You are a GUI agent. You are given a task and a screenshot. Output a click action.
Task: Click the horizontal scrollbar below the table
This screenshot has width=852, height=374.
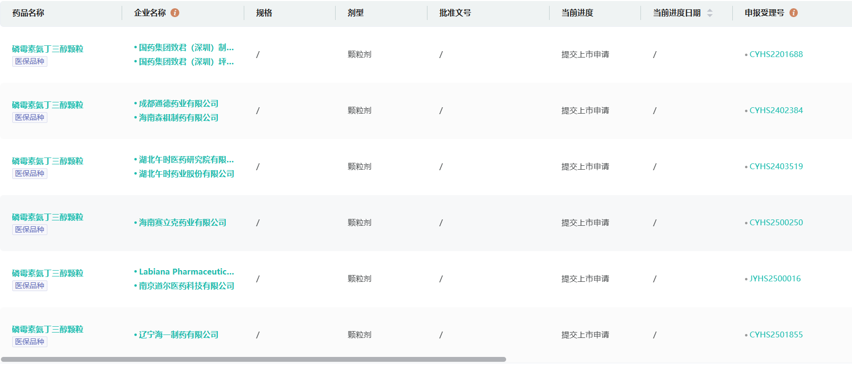click(253, 359)
